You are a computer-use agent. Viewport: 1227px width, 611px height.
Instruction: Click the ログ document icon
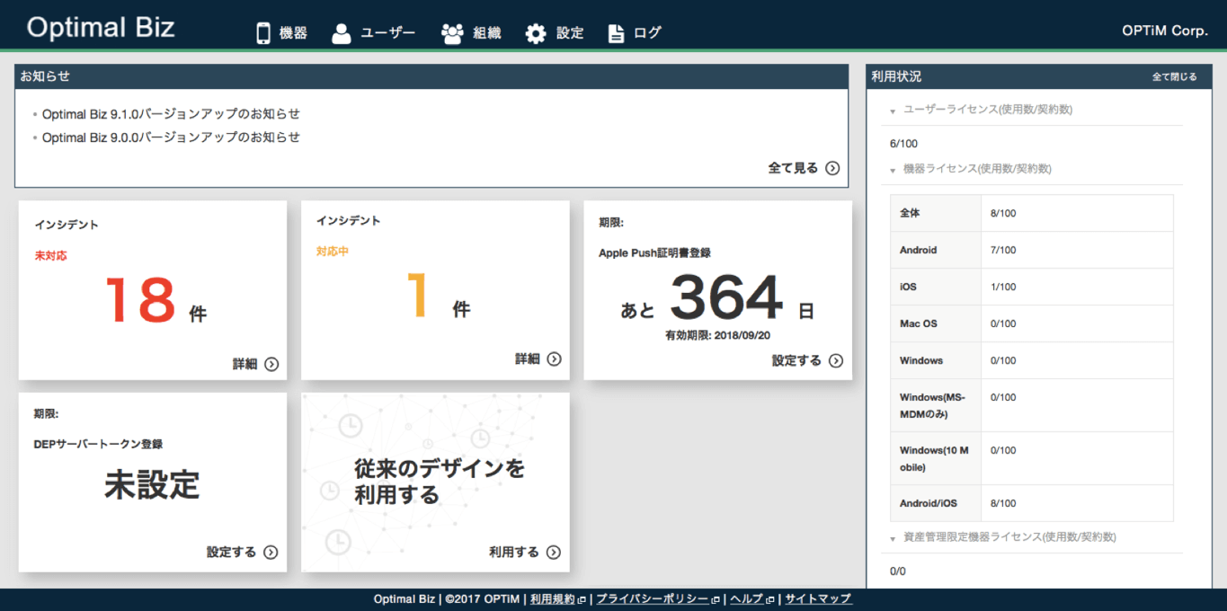click(615, 32)
